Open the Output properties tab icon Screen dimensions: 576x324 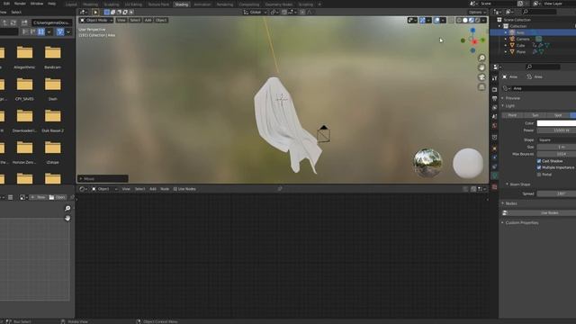click(x=494, y=98)
